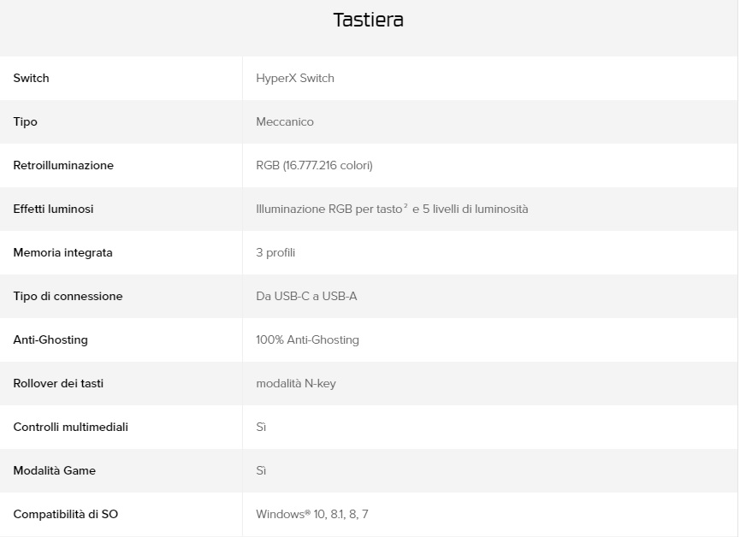This screenshot has width=740, height=537.
Task: Click the Effetti luminosi label
Action: pyautogui.click(x=53, y=209)
